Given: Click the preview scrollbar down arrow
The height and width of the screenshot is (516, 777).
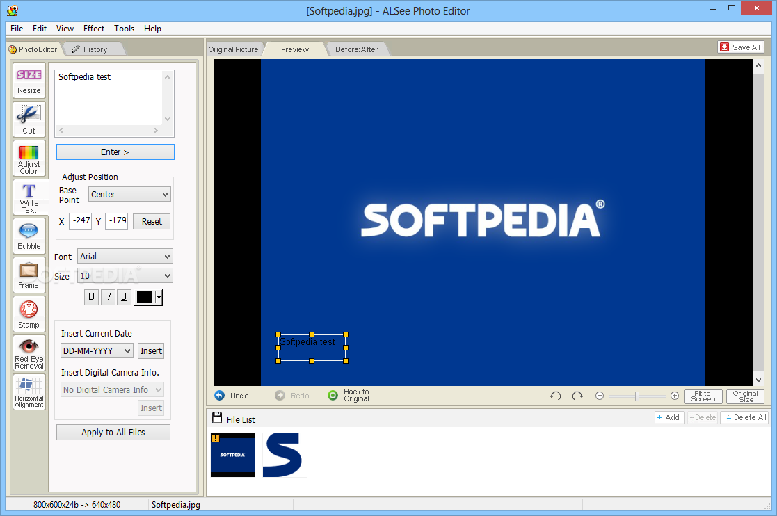Looking at the screenshot, I should (x=758, y=380).
